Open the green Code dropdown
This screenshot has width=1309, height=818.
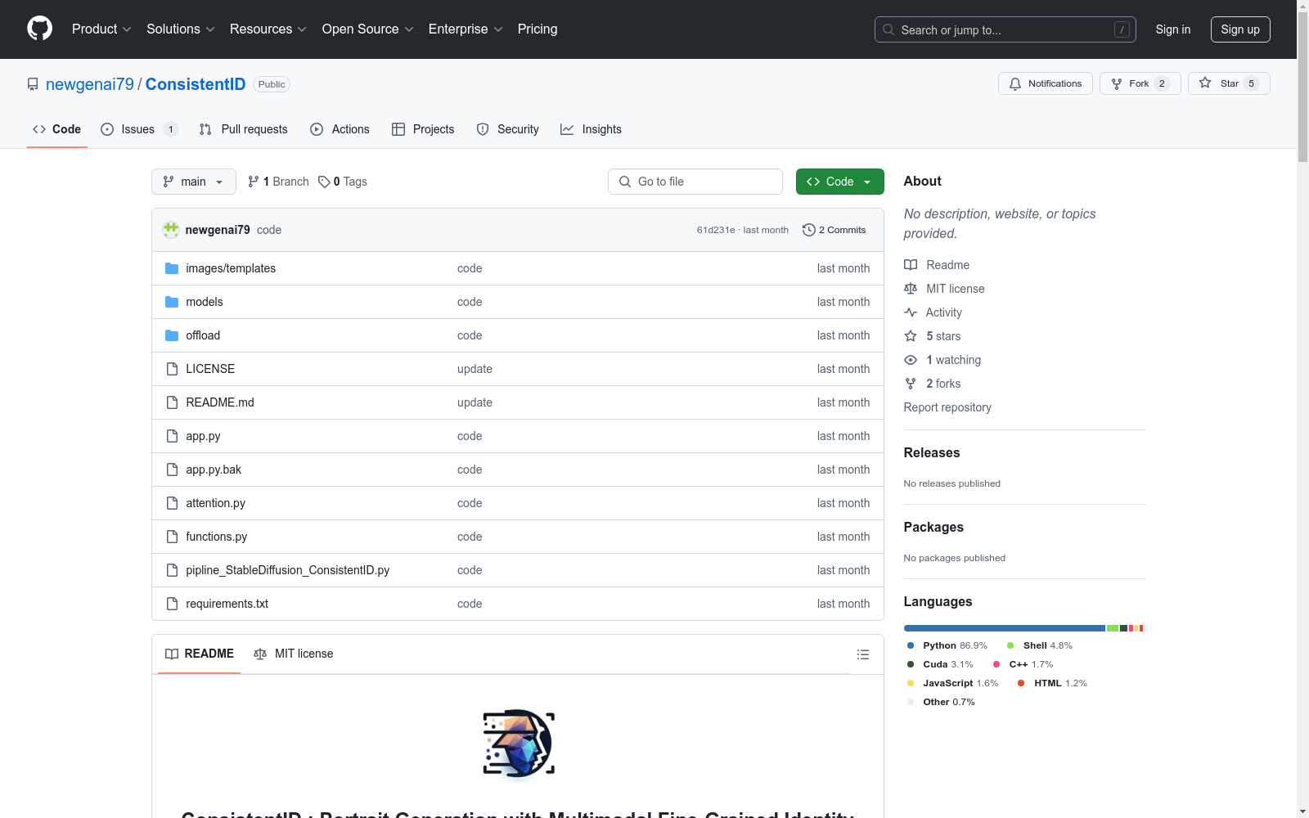click(839, 182)
